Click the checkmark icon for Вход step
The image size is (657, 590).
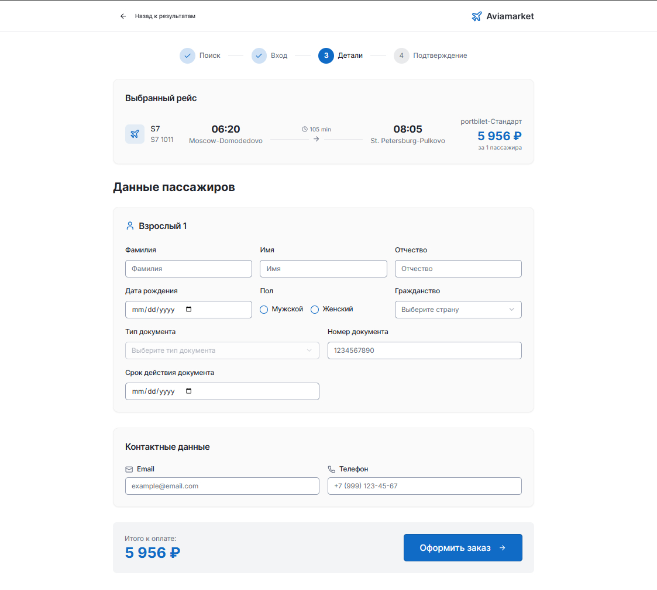(x=259, y=55)
